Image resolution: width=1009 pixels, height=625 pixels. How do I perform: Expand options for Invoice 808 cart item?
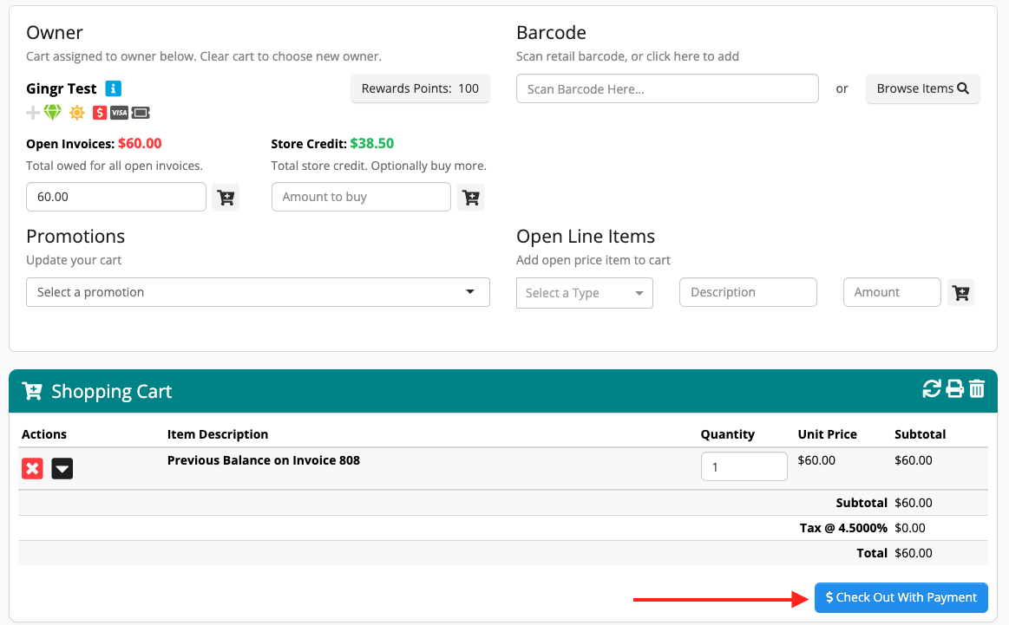pyautogui.click(x=62, y=468)
